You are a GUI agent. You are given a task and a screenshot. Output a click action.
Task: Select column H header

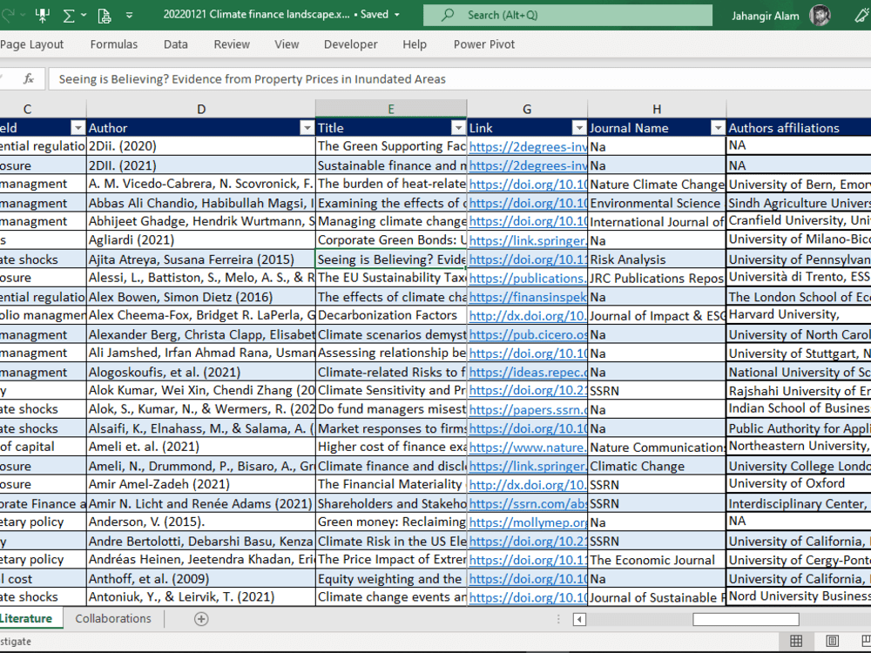click(x=657, y=110)
